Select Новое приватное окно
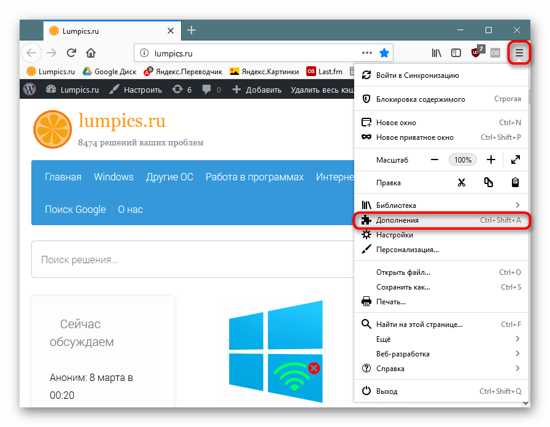The height and width of the screenshot is (427, 550). tap(441, 137)
